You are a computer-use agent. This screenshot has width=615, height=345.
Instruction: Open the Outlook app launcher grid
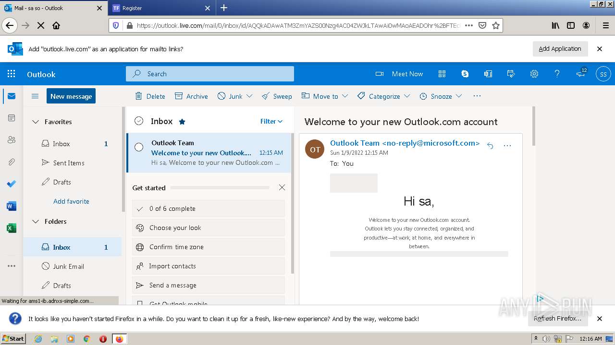pos(12,74)
